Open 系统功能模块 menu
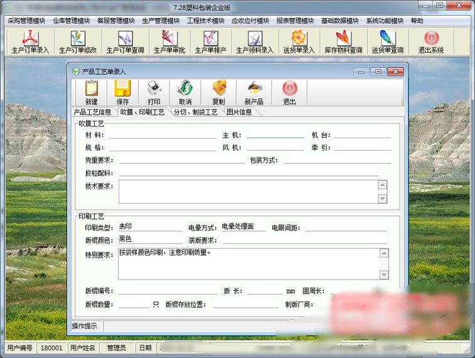475x358 pixels. coord(385,21)
